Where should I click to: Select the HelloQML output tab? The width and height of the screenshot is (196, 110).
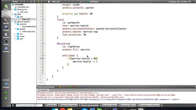43,90
